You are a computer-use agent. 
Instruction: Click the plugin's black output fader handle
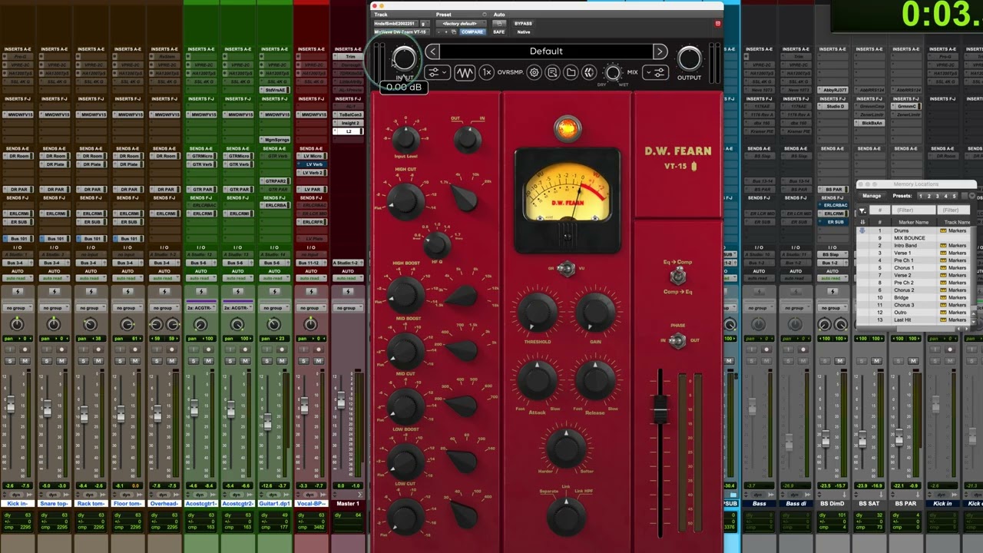point(660,409)
